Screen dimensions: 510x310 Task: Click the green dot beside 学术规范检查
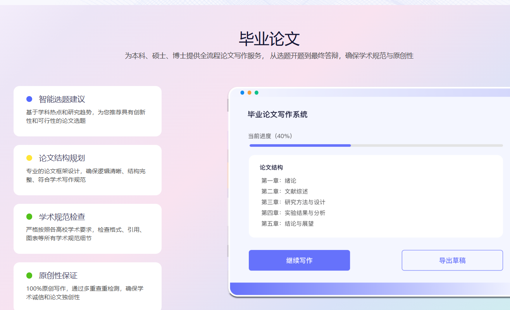[29, 217]
